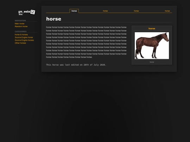
Task: Click the NAVIGATION sidebar heading
Action: point(20,21)
